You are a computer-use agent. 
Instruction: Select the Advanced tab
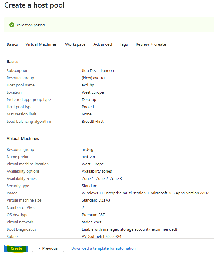[102, 44]
